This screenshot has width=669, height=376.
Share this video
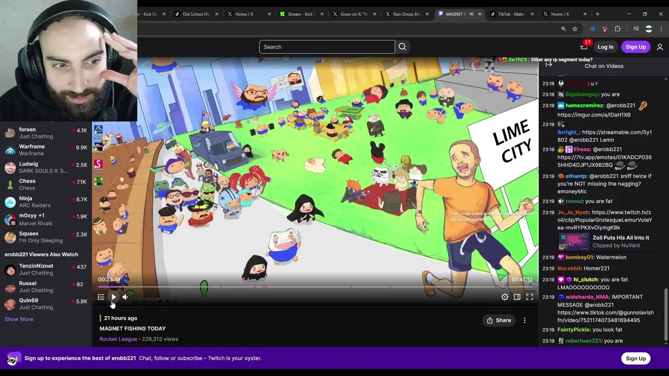click(499, 320)
